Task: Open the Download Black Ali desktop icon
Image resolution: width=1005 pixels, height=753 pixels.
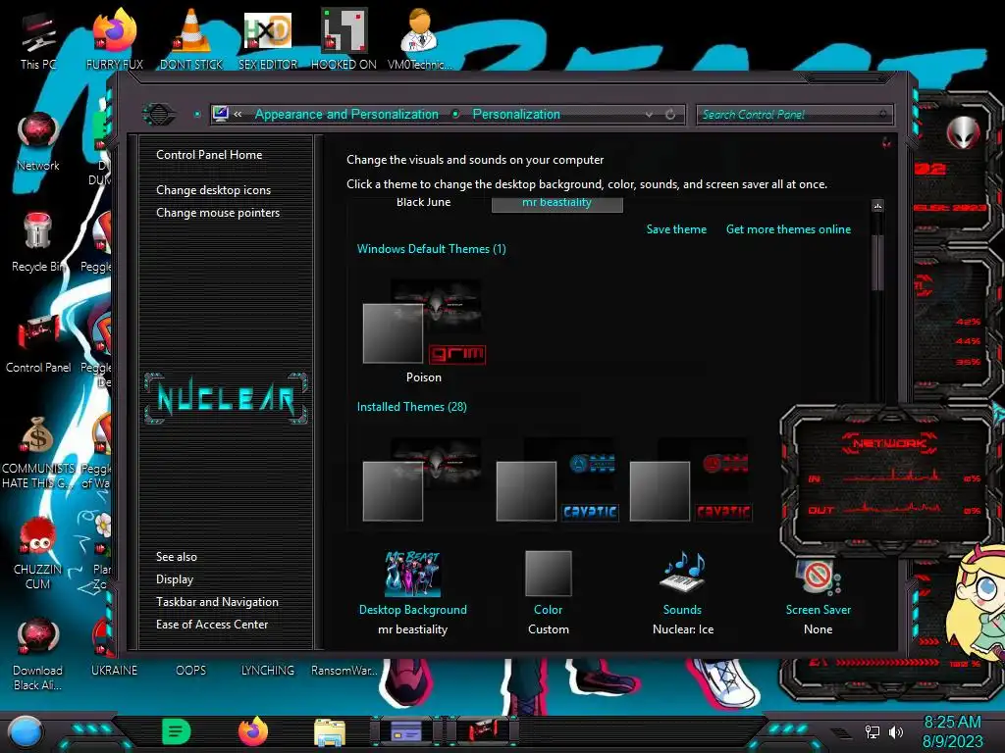Action: [38, 654]
